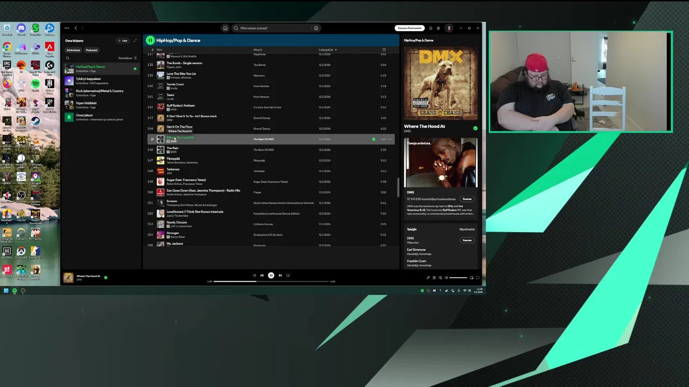Open 'Omat jaksot' in library
689x387 pixels.
point(100,117)
